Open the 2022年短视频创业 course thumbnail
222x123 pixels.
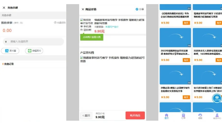(175, 38)
